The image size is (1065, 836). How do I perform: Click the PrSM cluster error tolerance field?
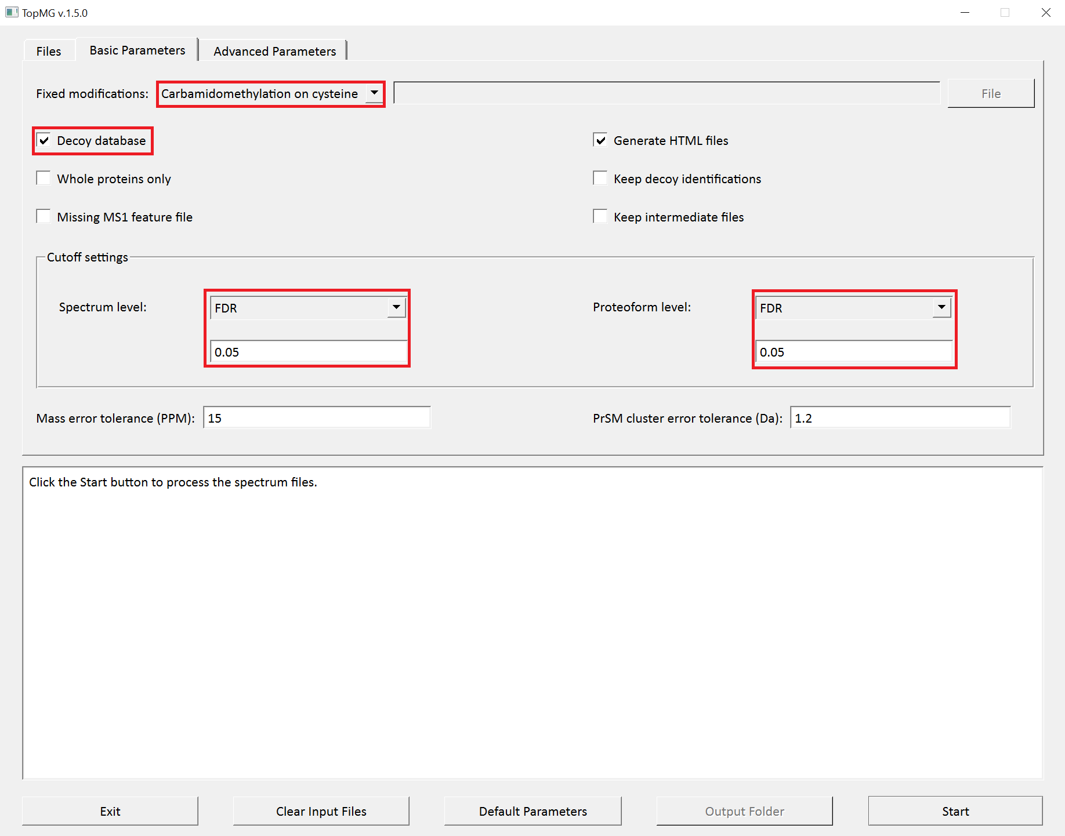pos(900,418)
